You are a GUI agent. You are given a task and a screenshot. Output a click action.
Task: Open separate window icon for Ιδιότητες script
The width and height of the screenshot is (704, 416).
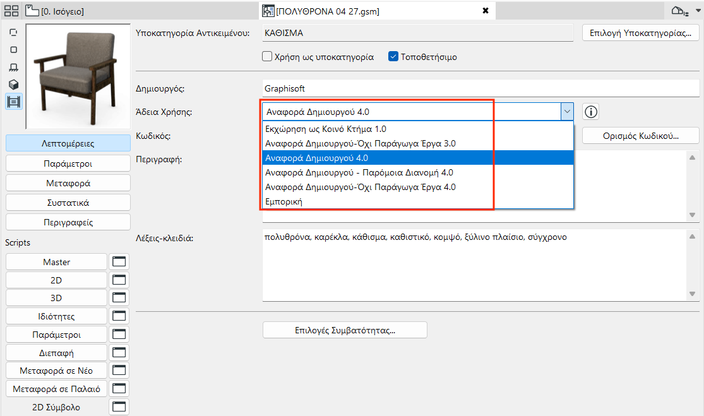(x=119, y=316)
